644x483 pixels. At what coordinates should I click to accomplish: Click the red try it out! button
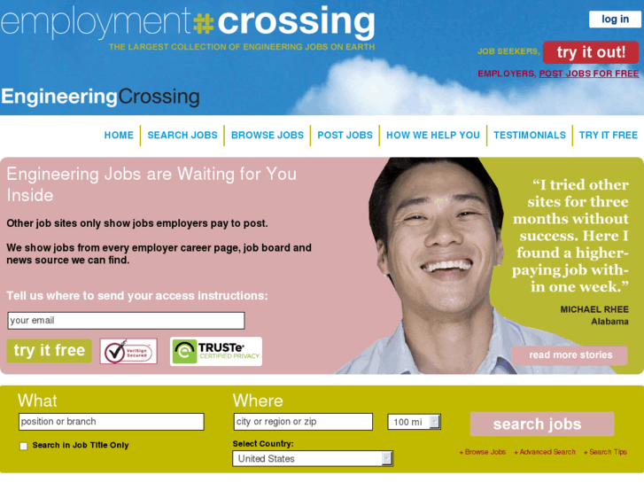pos(591,52)
